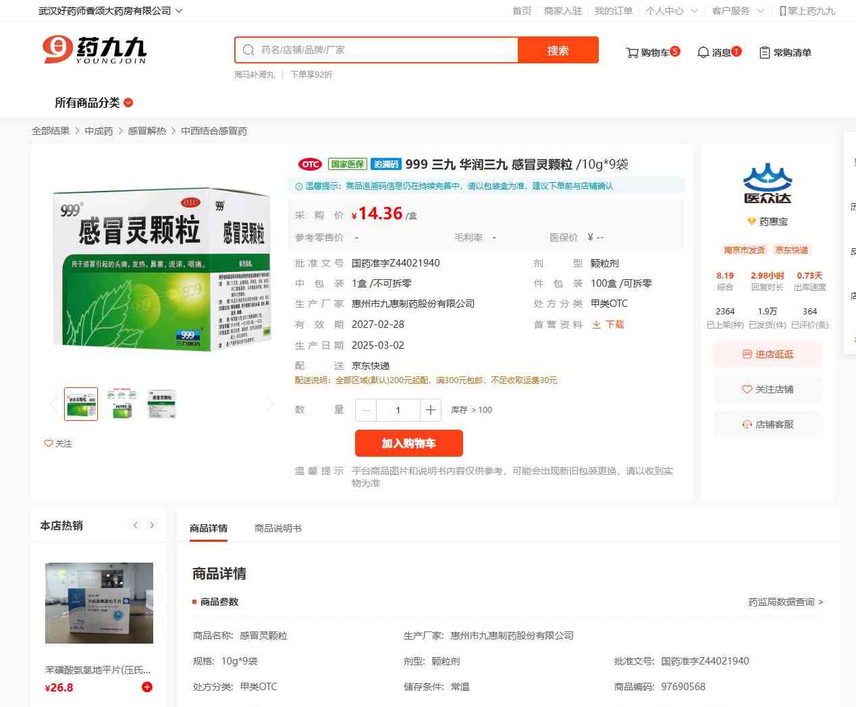Open the frequently purchased list icon

pyautogui.click(x=765, y=53)
